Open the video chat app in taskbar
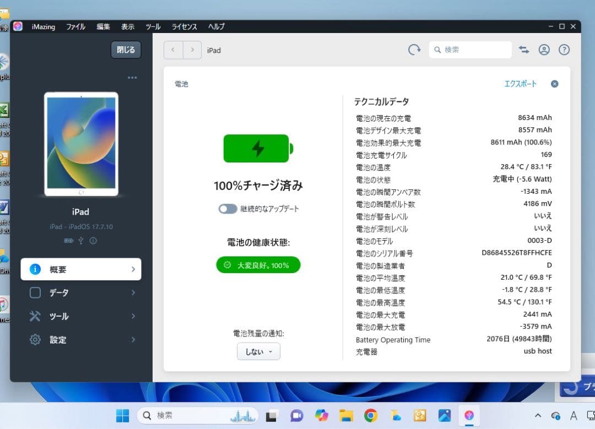Viewport: 595px width, 429px height. [297, 416]
